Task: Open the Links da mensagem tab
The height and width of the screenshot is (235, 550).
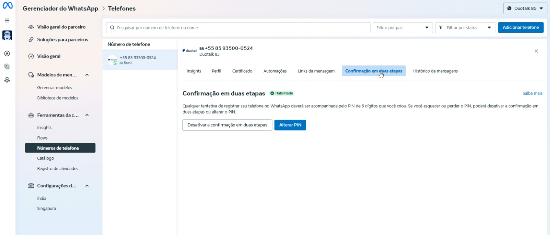Action: point(316,71)
